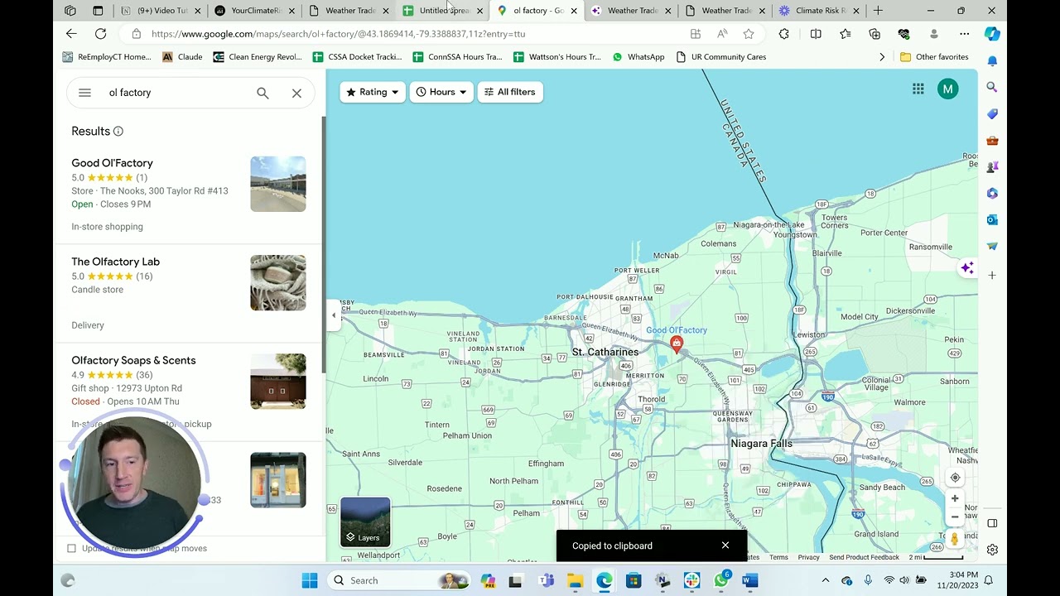The image size is (1060, 596).
Task: Zoom out on the map
Action: point(955,517)
